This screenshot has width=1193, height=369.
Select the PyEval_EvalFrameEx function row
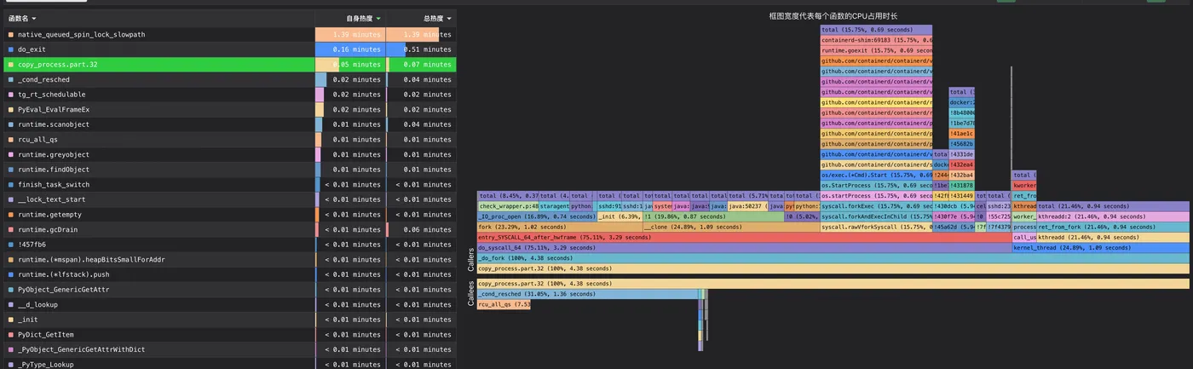pos(229,110)
